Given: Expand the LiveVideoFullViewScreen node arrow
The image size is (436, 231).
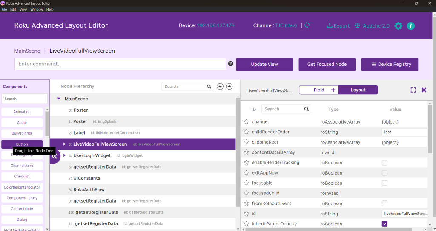Looking at the screenshot, I should tap(64, 144).
